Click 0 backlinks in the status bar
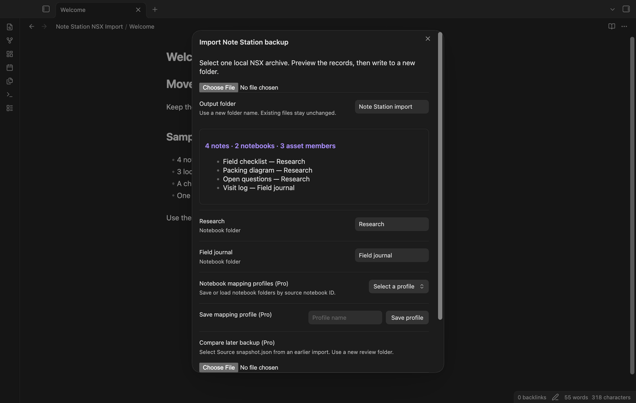The width and height of the screenshot is (636, 403). pos(532,397)
